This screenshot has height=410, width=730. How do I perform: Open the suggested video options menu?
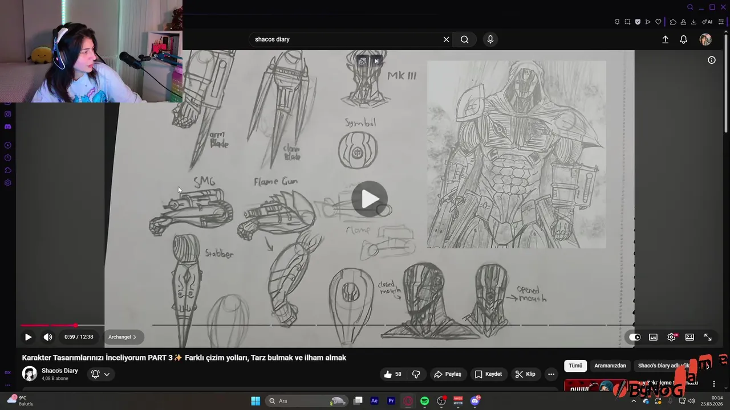point(713,384)
